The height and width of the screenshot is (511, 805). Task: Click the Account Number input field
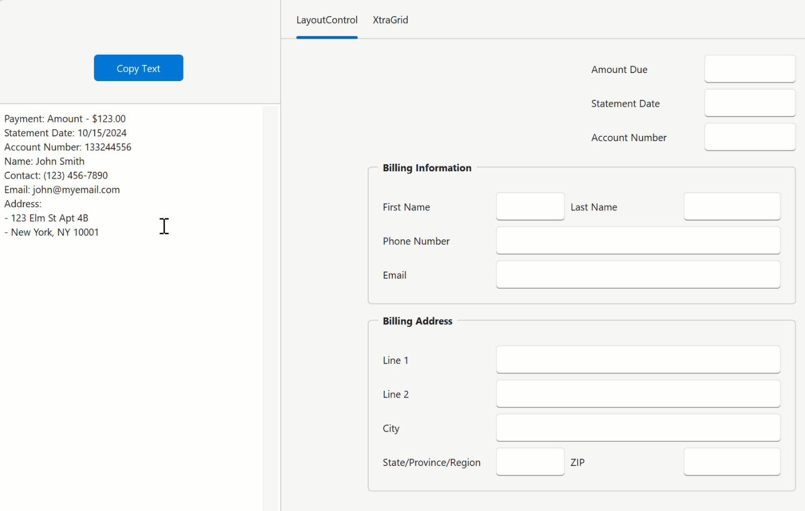749,137
